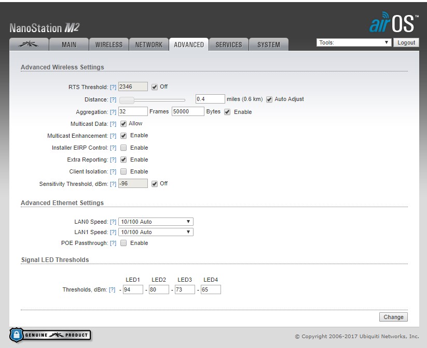Switch to the MAIN tab
The height and width of the screenshot is (348, 427).
[x=69, y=45]
